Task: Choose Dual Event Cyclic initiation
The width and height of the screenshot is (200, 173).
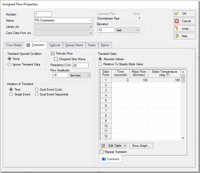Action: [37, 90]
